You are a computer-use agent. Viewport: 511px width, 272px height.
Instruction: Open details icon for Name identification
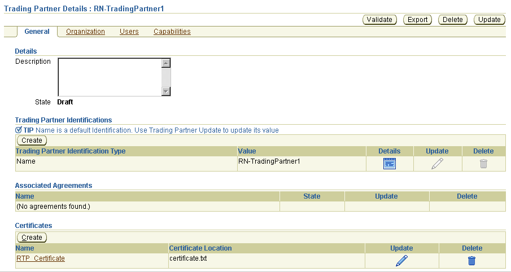[390, 164]
